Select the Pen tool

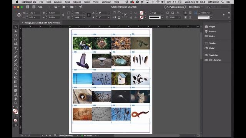coord(15,56)
